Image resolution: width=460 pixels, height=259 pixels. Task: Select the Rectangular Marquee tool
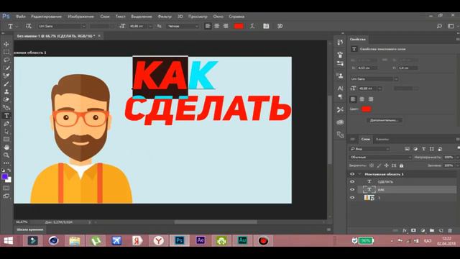point(6,52)
